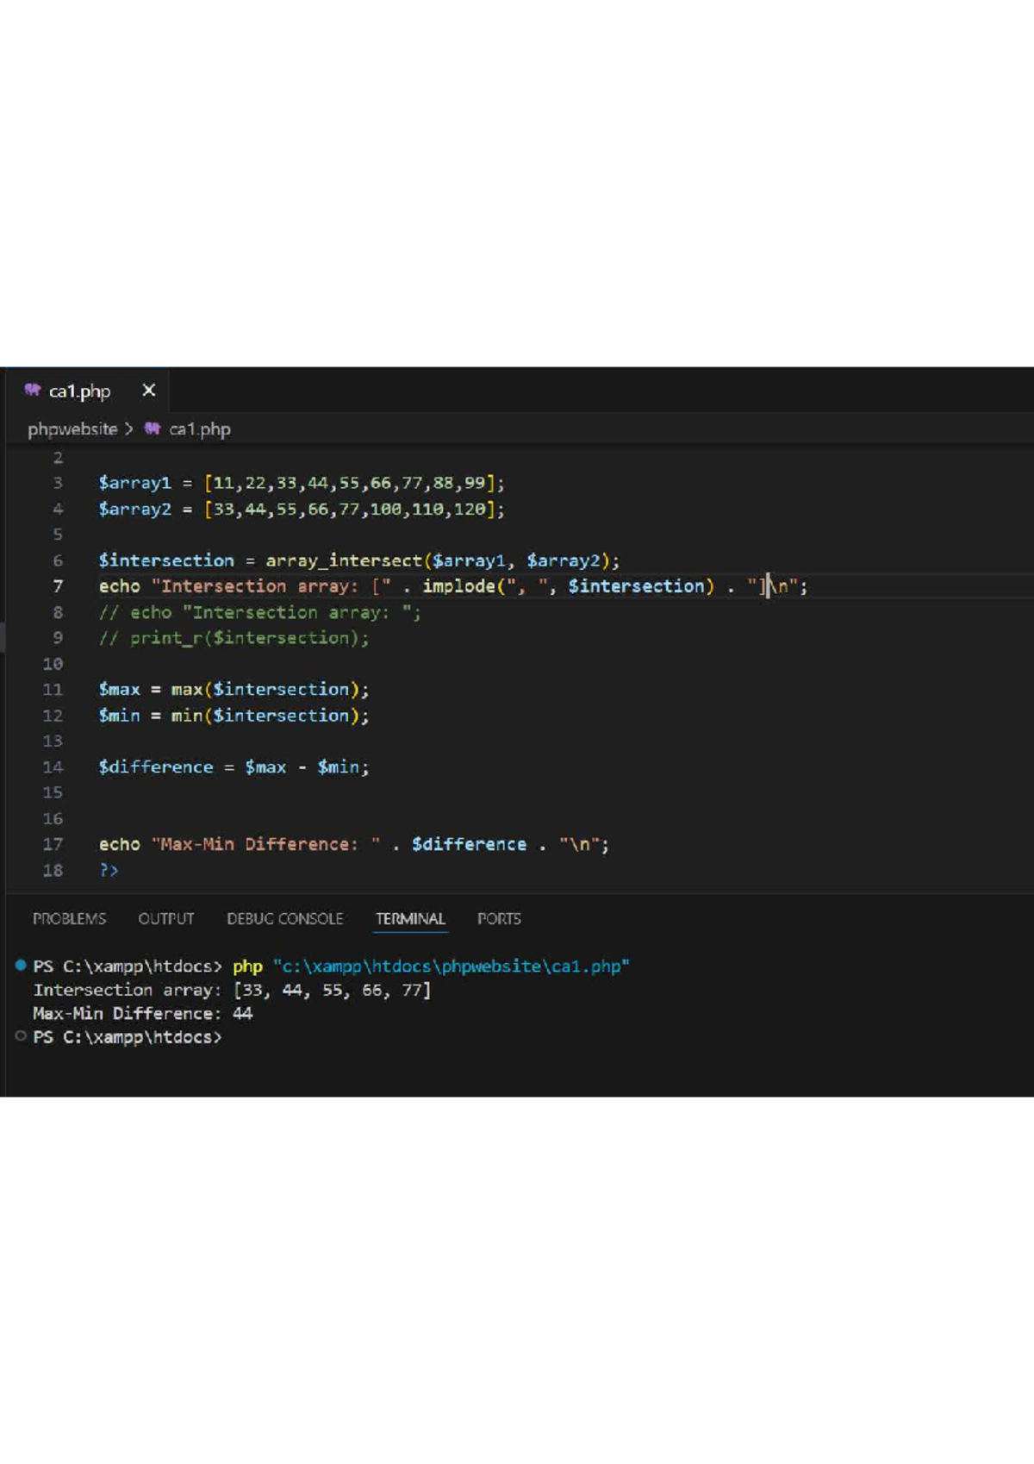The image size is (1034, 1464).
Task: Show the PORTS panel tab
Action: pyautogui.click(x=499, y=918)
